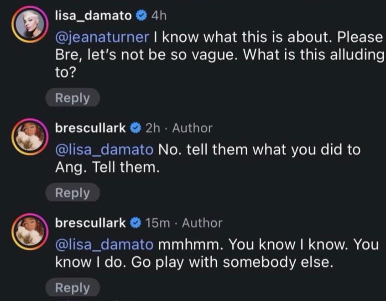The width and height of the screenshot is (386, 301).
Task: Reply to lisa_damato's comment
Action: pos(73,98)
